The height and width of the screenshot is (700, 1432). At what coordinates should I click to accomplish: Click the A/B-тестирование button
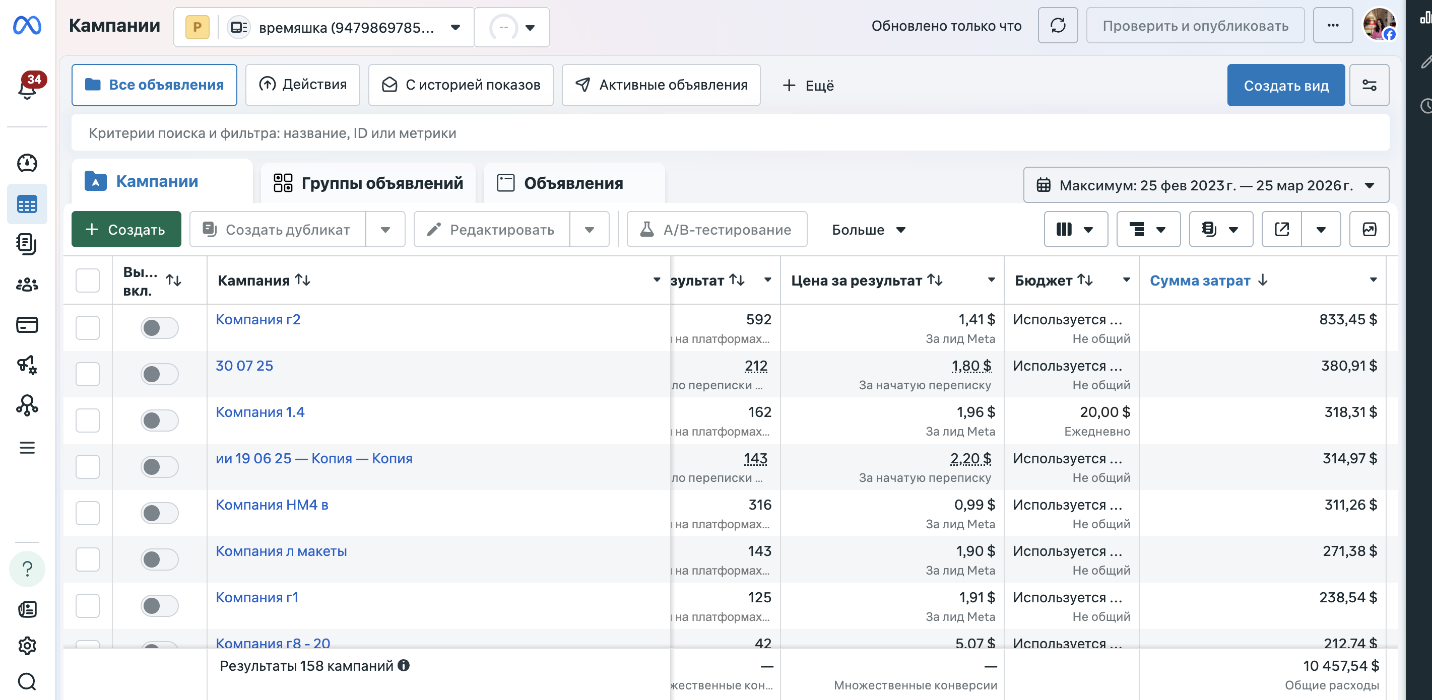click(717, 230)
